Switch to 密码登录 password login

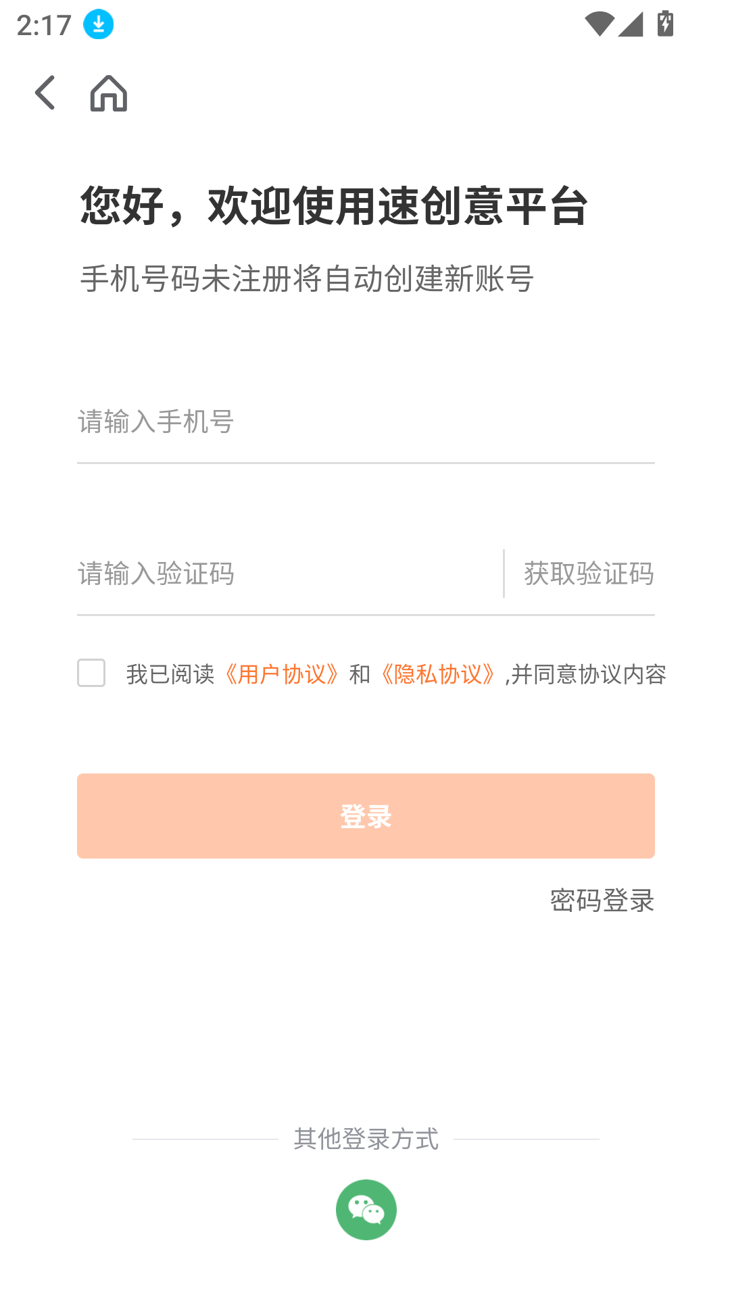602,900
